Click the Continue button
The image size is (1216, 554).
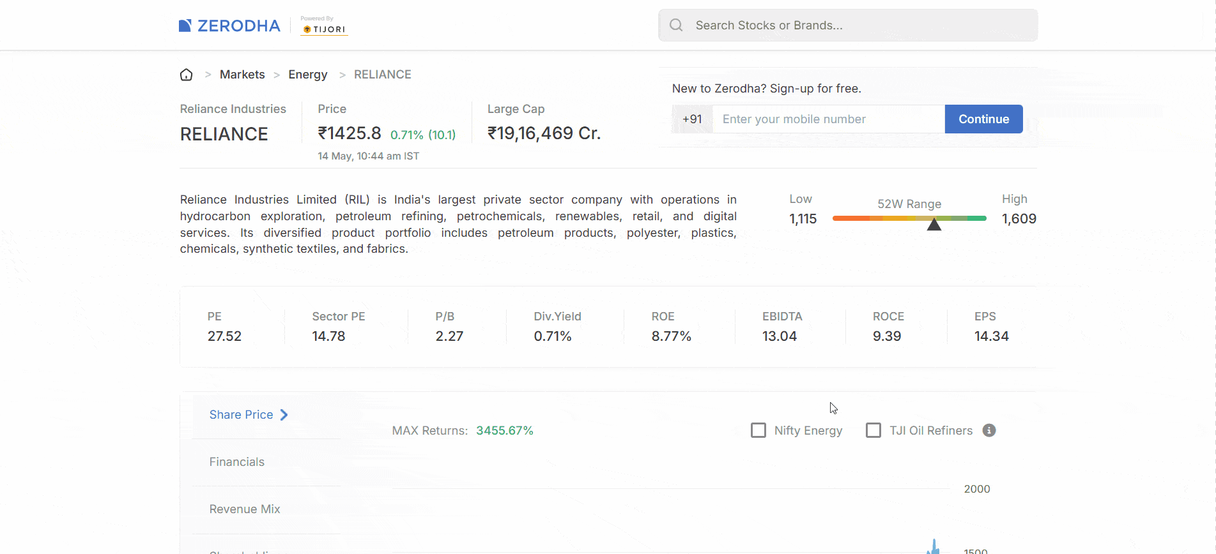coord(984,119)
